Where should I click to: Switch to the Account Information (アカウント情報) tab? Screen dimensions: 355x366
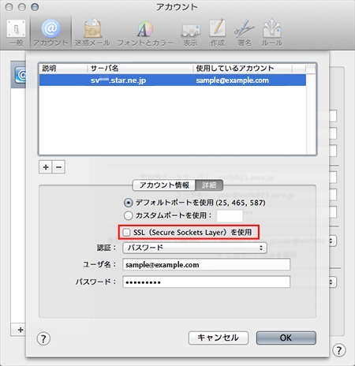click(164, 185)
